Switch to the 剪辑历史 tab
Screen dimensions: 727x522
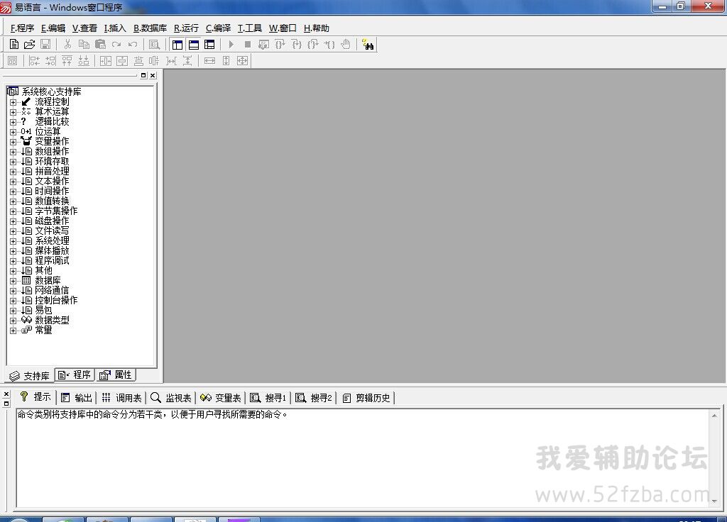(x=366, y=398)
